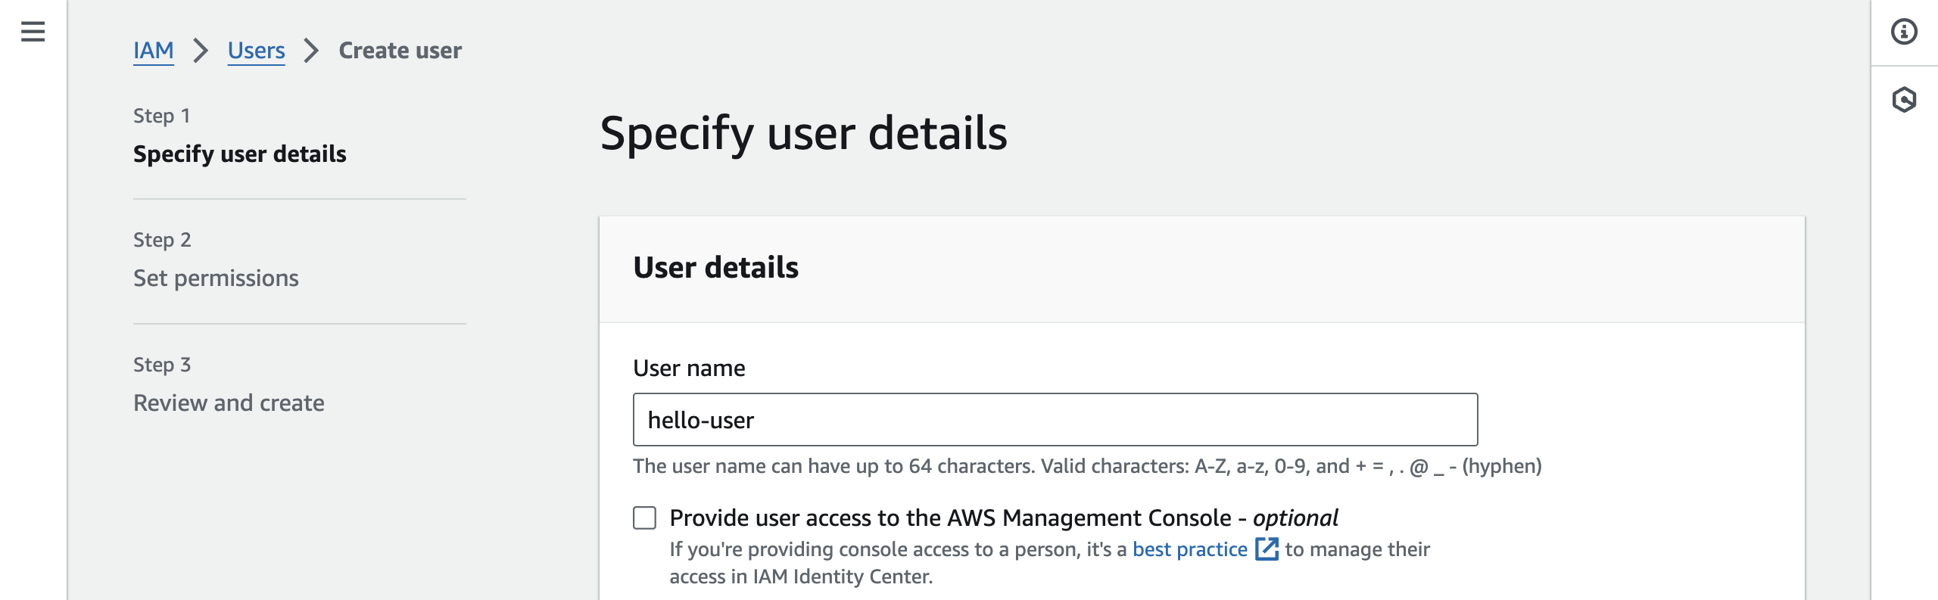The image size is (1938, 600).
Task: Click the 'Create user' breadcrumb item
Action: (400, 51)
